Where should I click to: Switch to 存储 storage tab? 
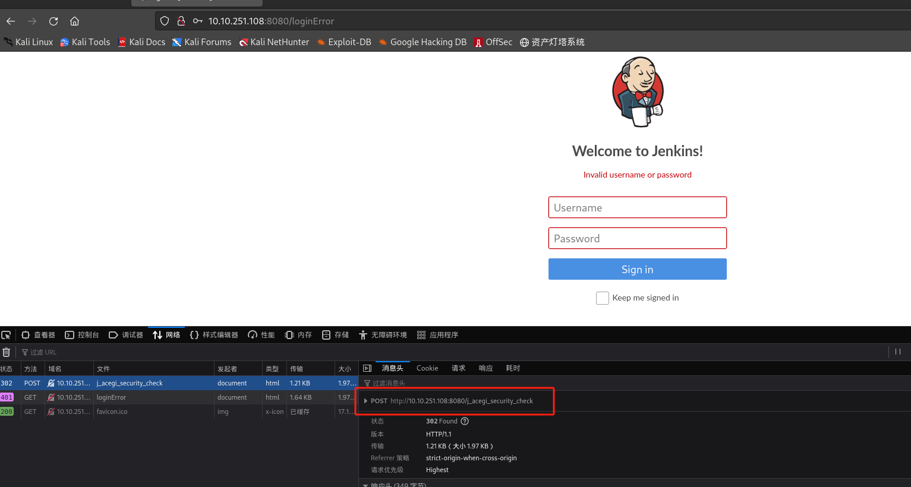click(x=335, y=335)
